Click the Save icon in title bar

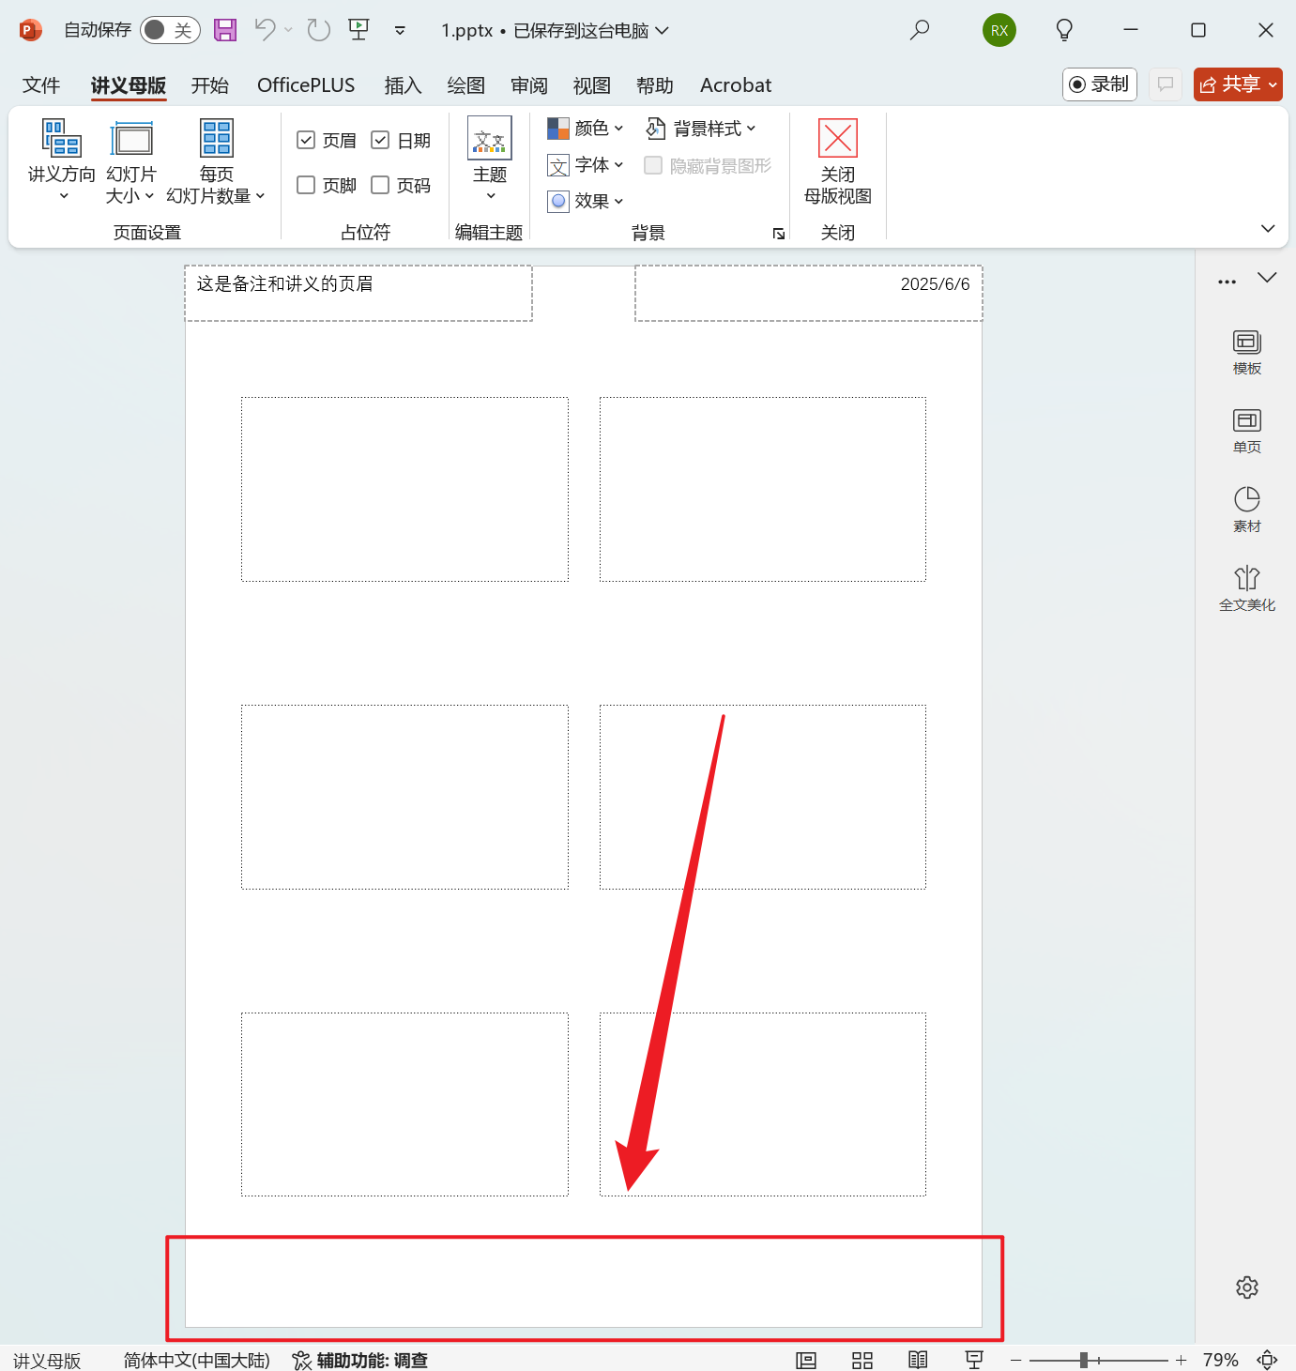point(225,30)
